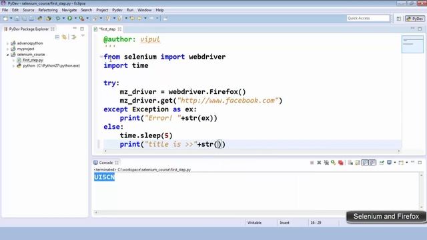
Task: Open the Refactoring menu
Action: click(48, 10)
